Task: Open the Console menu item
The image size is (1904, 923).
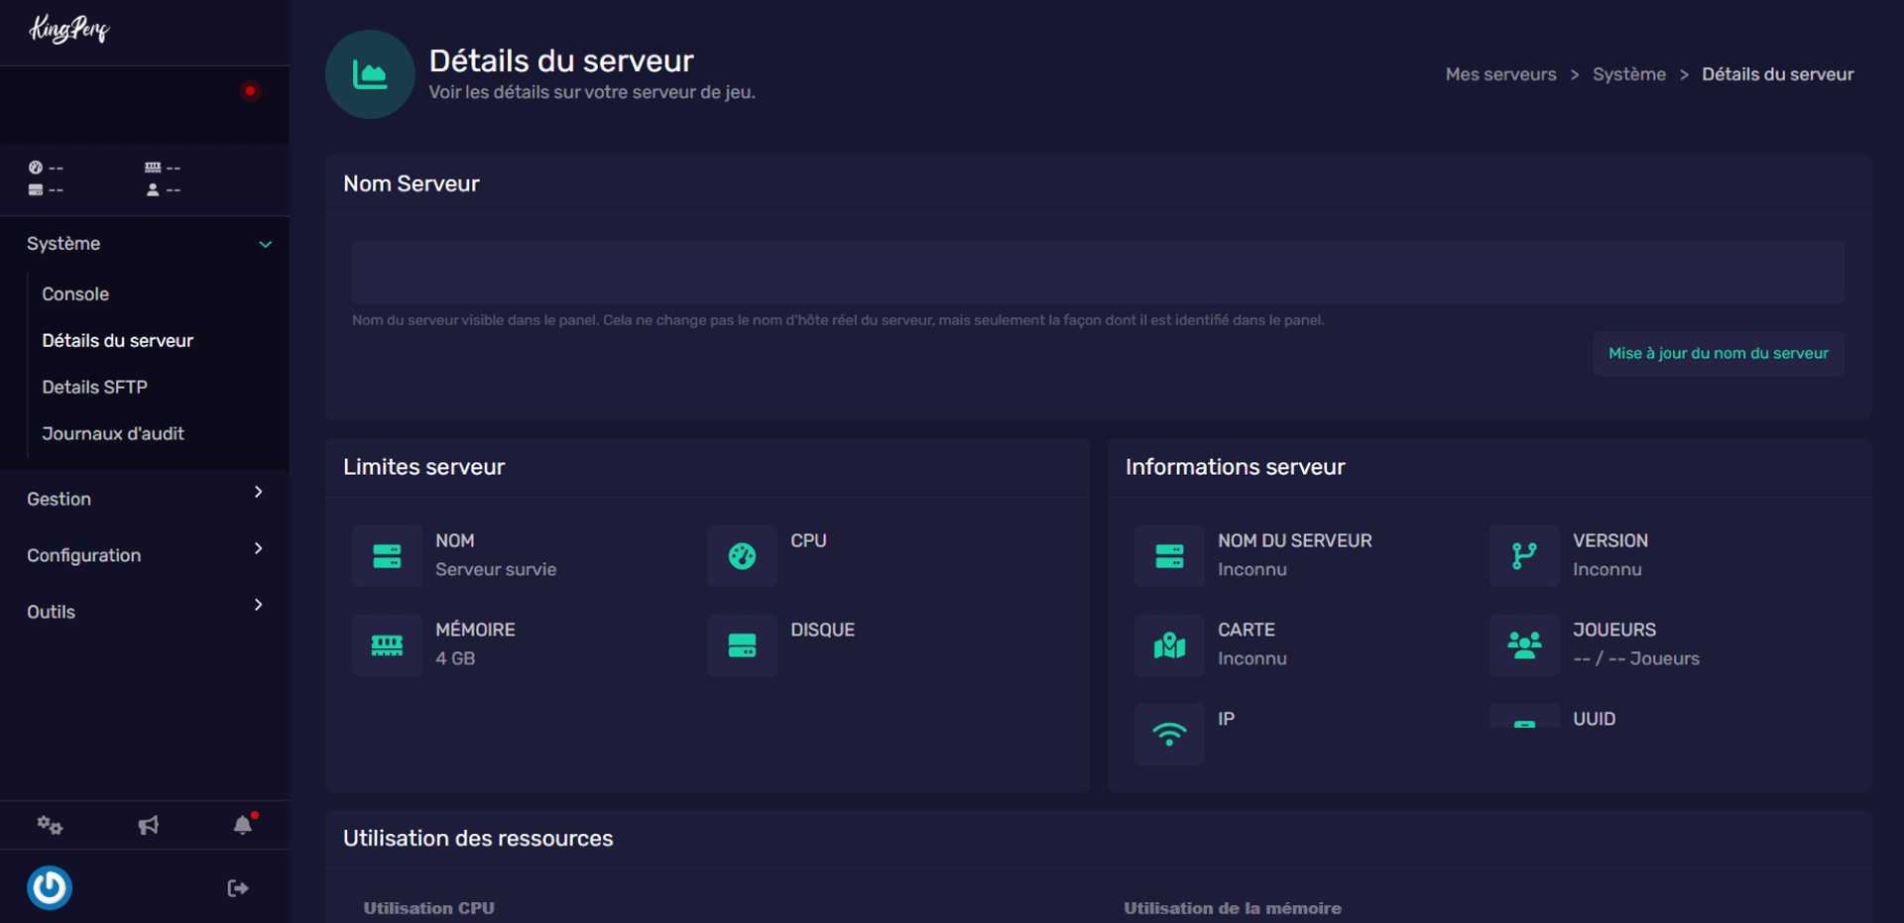Action: (x=75, y=293)
